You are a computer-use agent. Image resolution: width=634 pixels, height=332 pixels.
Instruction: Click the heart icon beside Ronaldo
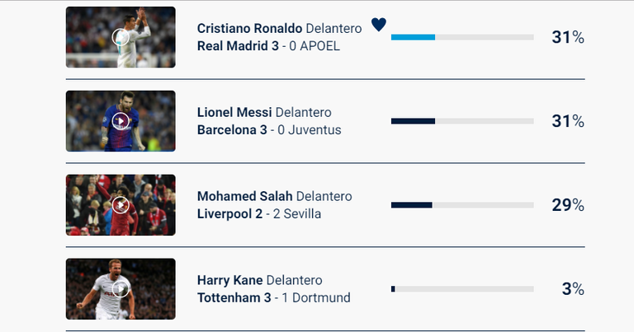click(x=378, y=25)
